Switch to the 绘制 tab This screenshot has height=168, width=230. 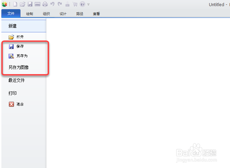pyautogui.click(x=30, y=14)
